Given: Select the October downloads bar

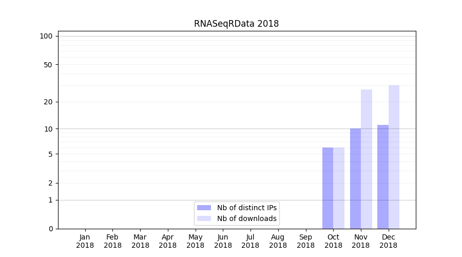Looking at the screenshot, I should (x=339, y=188).
